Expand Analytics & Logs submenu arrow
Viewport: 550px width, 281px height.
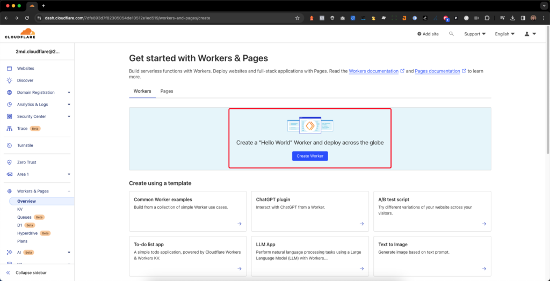pos(69,105)
